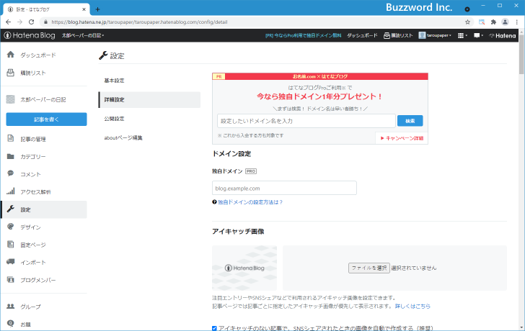
Task: Click the blog thumbnail next to 太郎ペーパーの日記
Action: point(11,99)
